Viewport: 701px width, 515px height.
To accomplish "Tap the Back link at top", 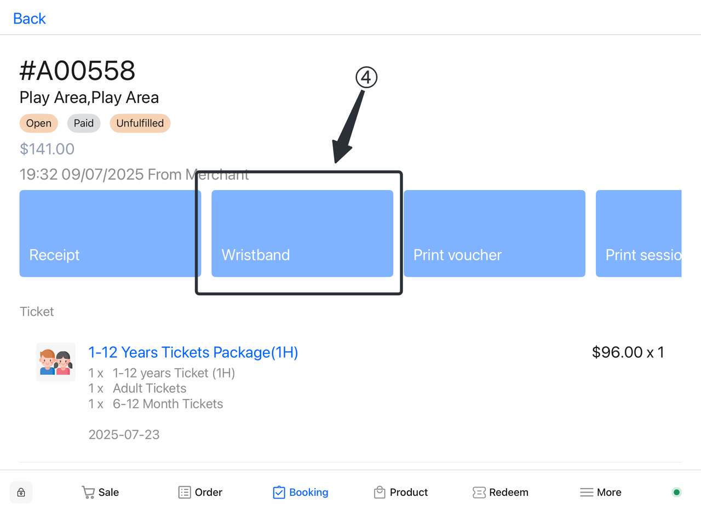I will (30, 19).
